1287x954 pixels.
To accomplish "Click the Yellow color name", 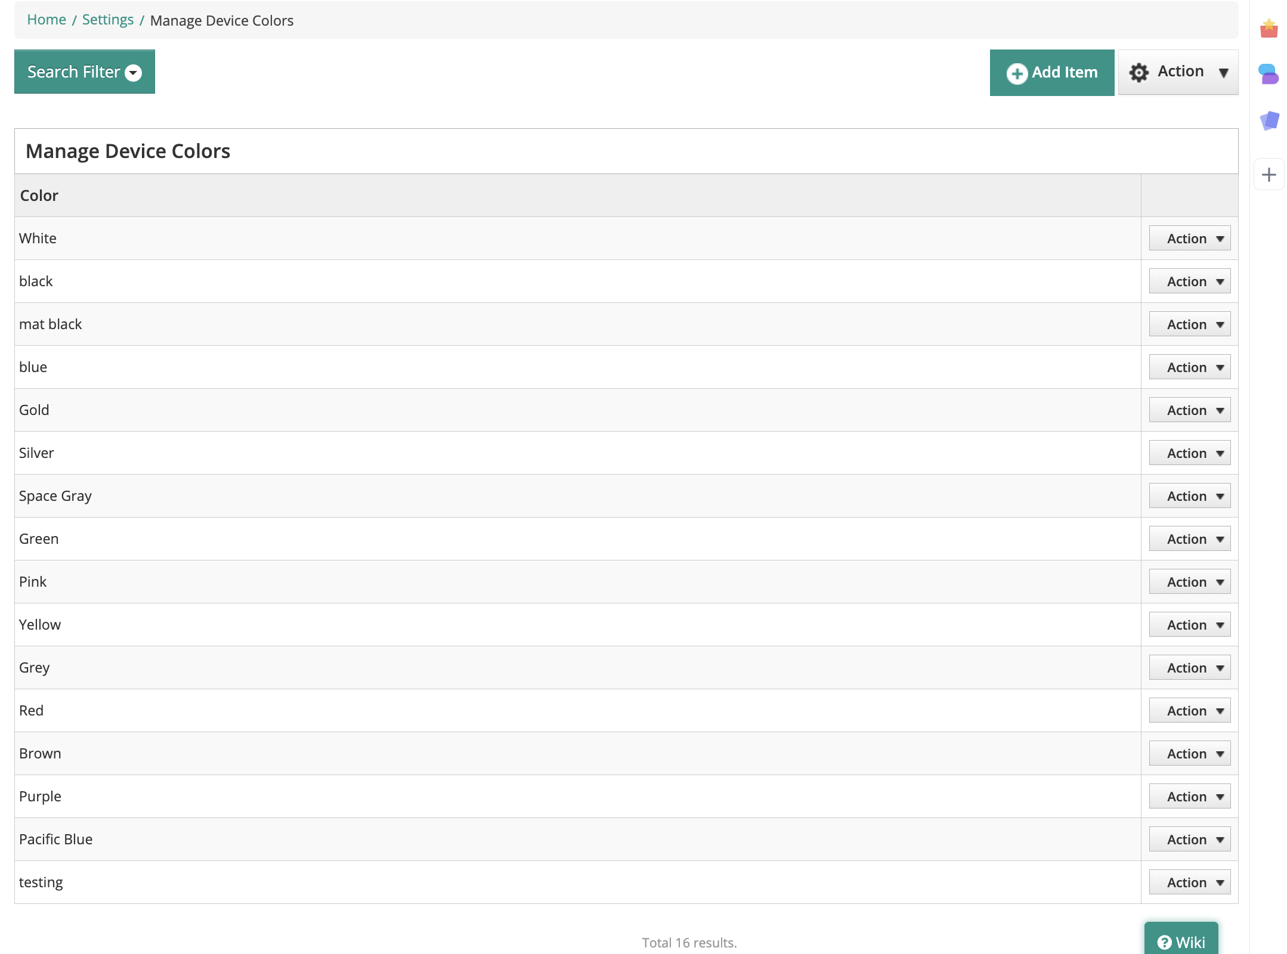I will click(40, 625).
